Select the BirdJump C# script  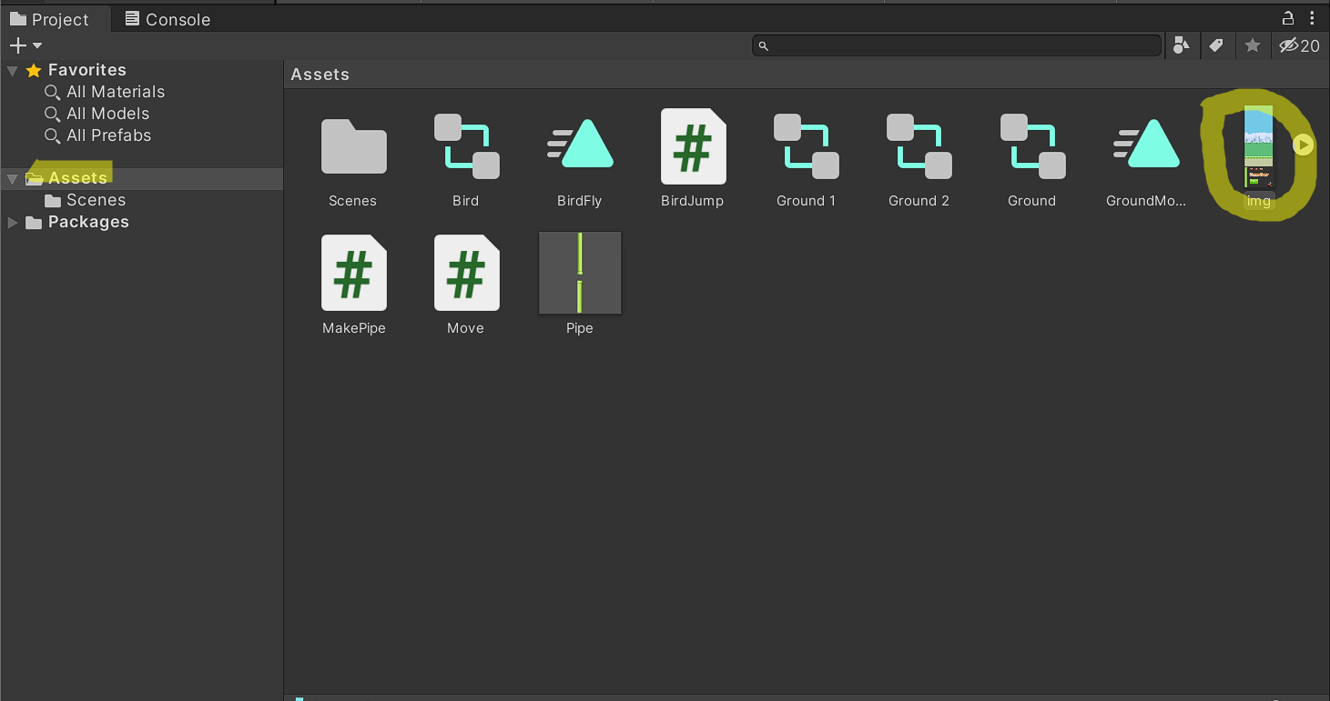693,147
